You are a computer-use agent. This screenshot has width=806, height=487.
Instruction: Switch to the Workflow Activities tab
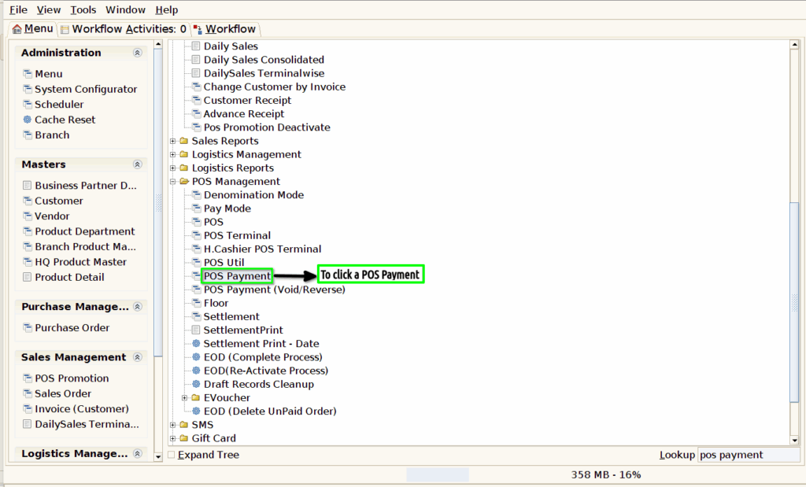(124, 29)
